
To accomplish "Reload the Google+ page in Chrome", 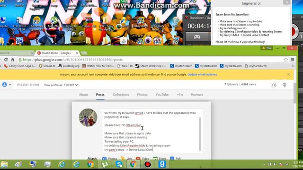I will tap(6, 60).
